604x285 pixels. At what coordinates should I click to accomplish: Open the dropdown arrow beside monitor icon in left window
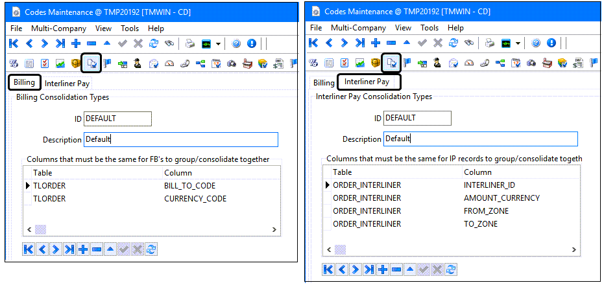tap(218, 43)
